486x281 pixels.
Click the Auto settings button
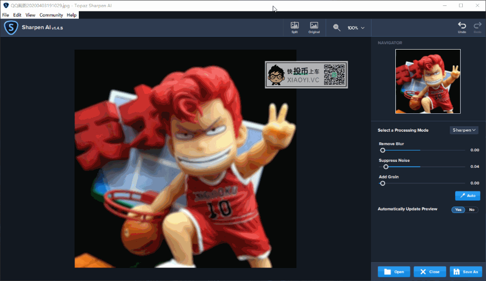pos(468,196)
